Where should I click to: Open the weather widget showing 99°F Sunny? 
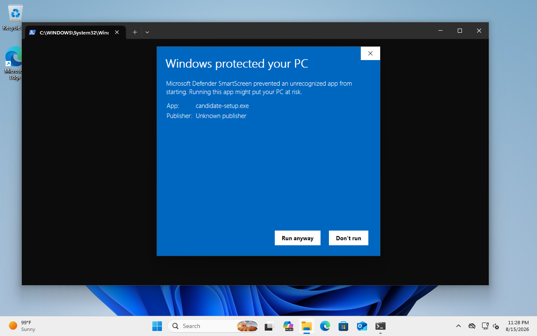(x=22, y=326)
